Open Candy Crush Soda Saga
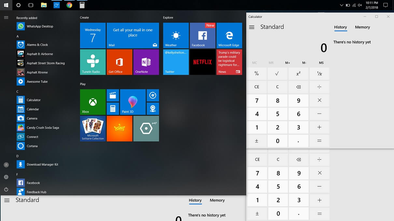Image resolution: width=394 pixels, height=221 pixels. [x=38, y=128]
